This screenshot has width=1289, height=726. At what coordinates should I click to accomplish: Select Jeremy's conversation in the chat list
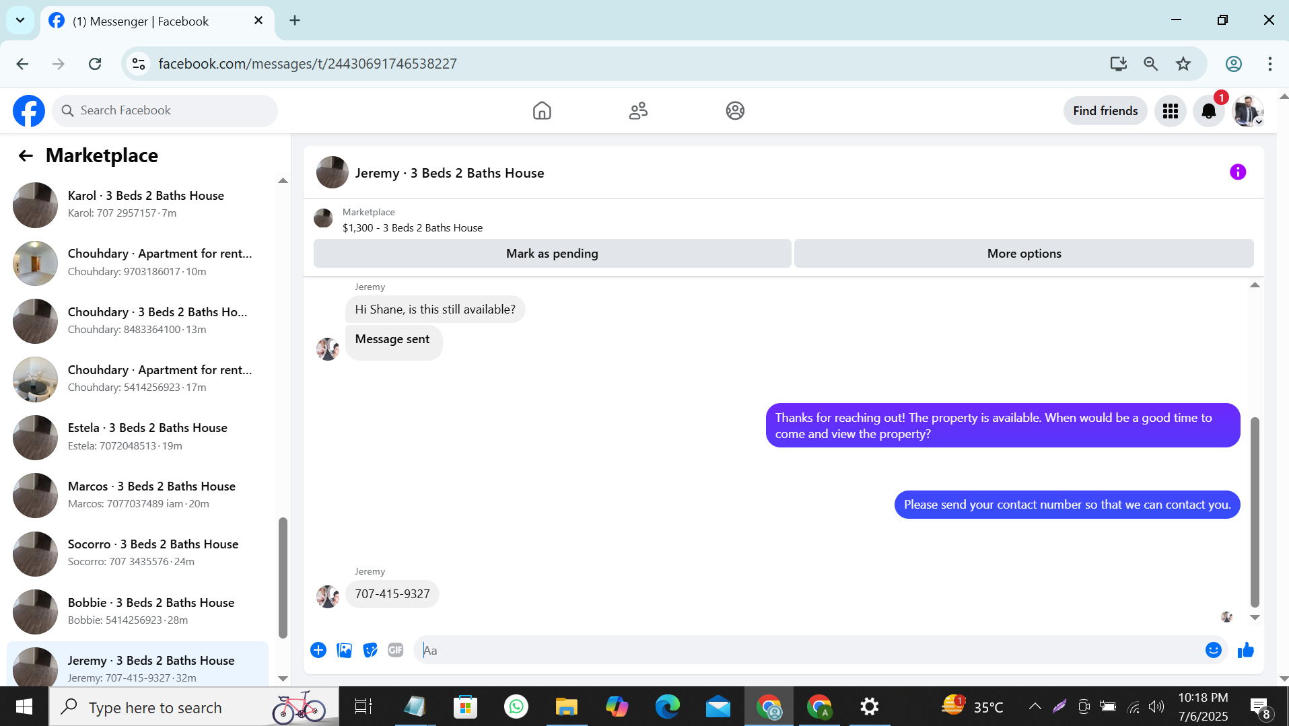click(x=137, y=664)
